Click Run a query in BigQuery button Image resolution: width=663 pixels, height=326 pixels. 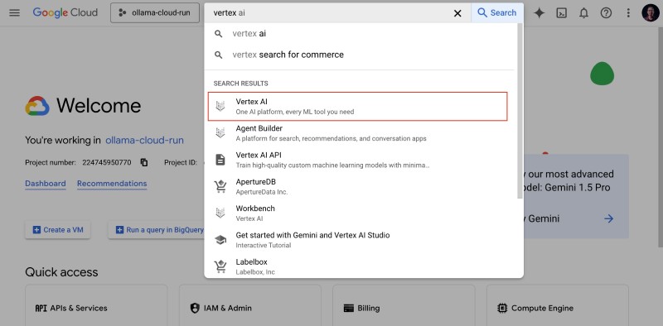[157, 230]
